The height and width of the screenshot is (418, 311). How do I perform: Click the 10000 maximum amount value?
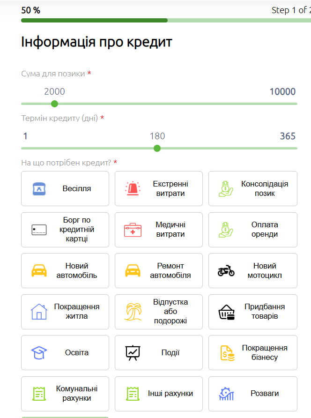(x=282, y=92)
